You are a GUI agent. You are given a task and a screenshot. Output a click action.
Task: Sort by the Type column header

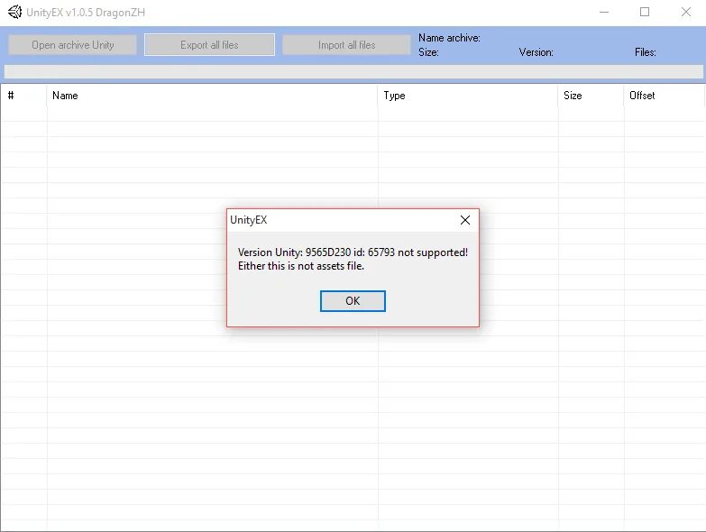point(468,96)
